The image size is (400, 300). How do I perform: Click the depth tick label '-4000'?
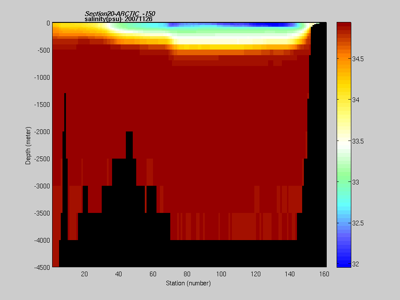tap(42, 241)
